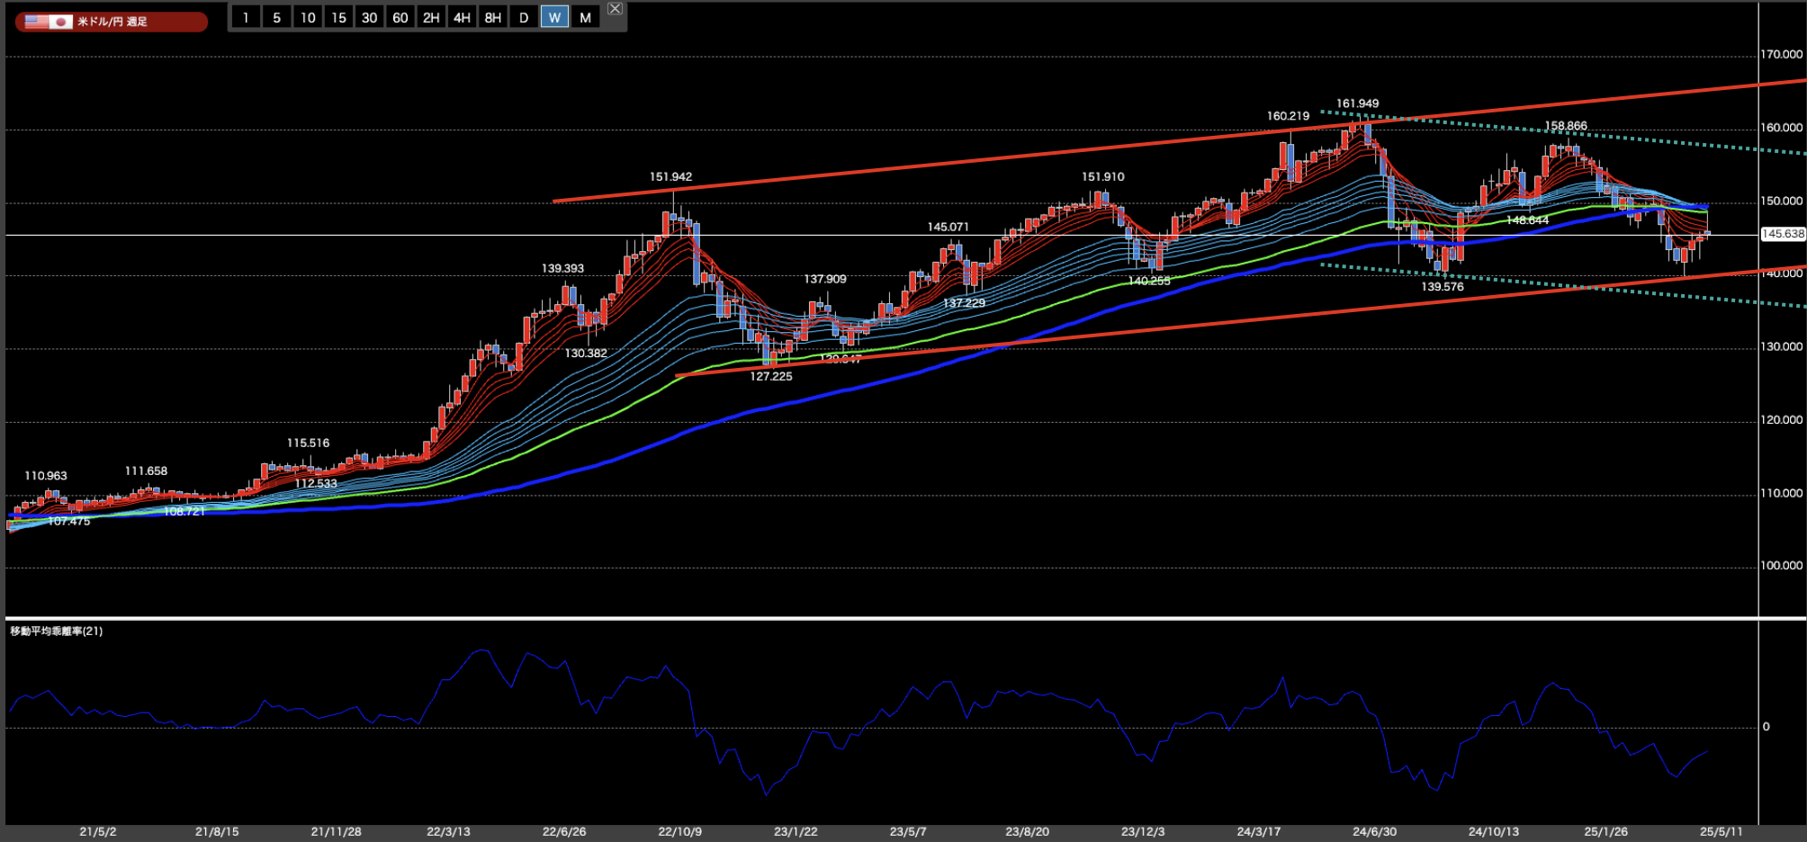Switch to the 10-minute timeframe

pyautogui.click(x=308, y=17)
